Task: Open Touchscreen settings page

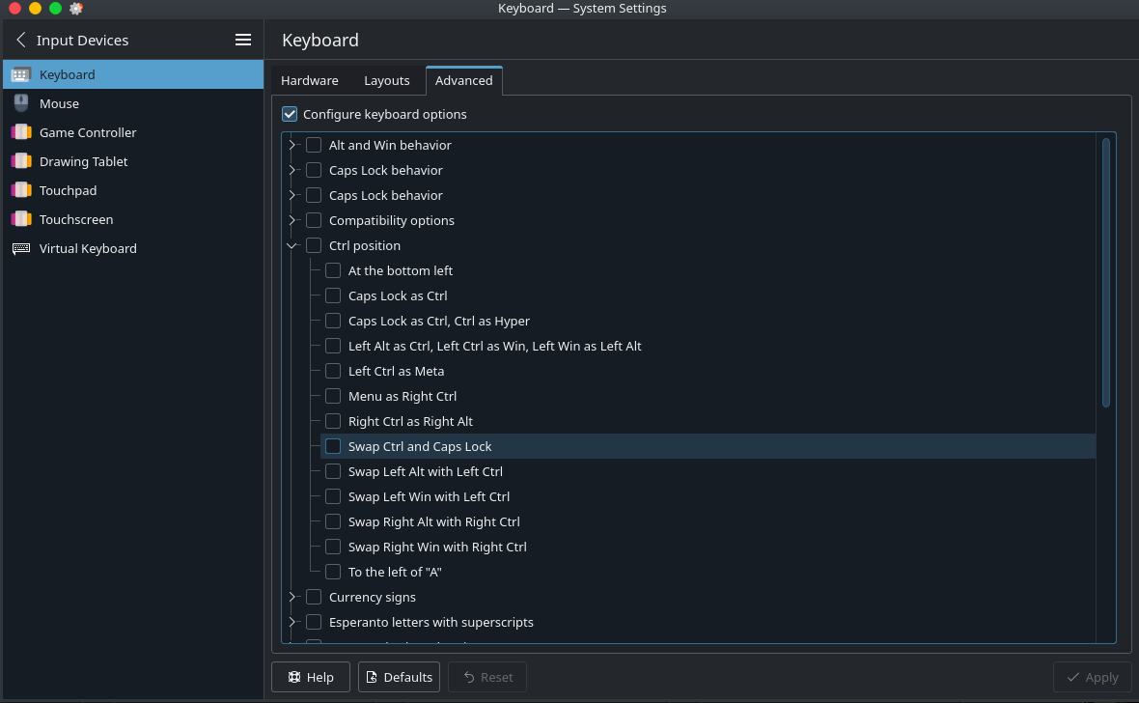Action: click(x=133, y=219)
